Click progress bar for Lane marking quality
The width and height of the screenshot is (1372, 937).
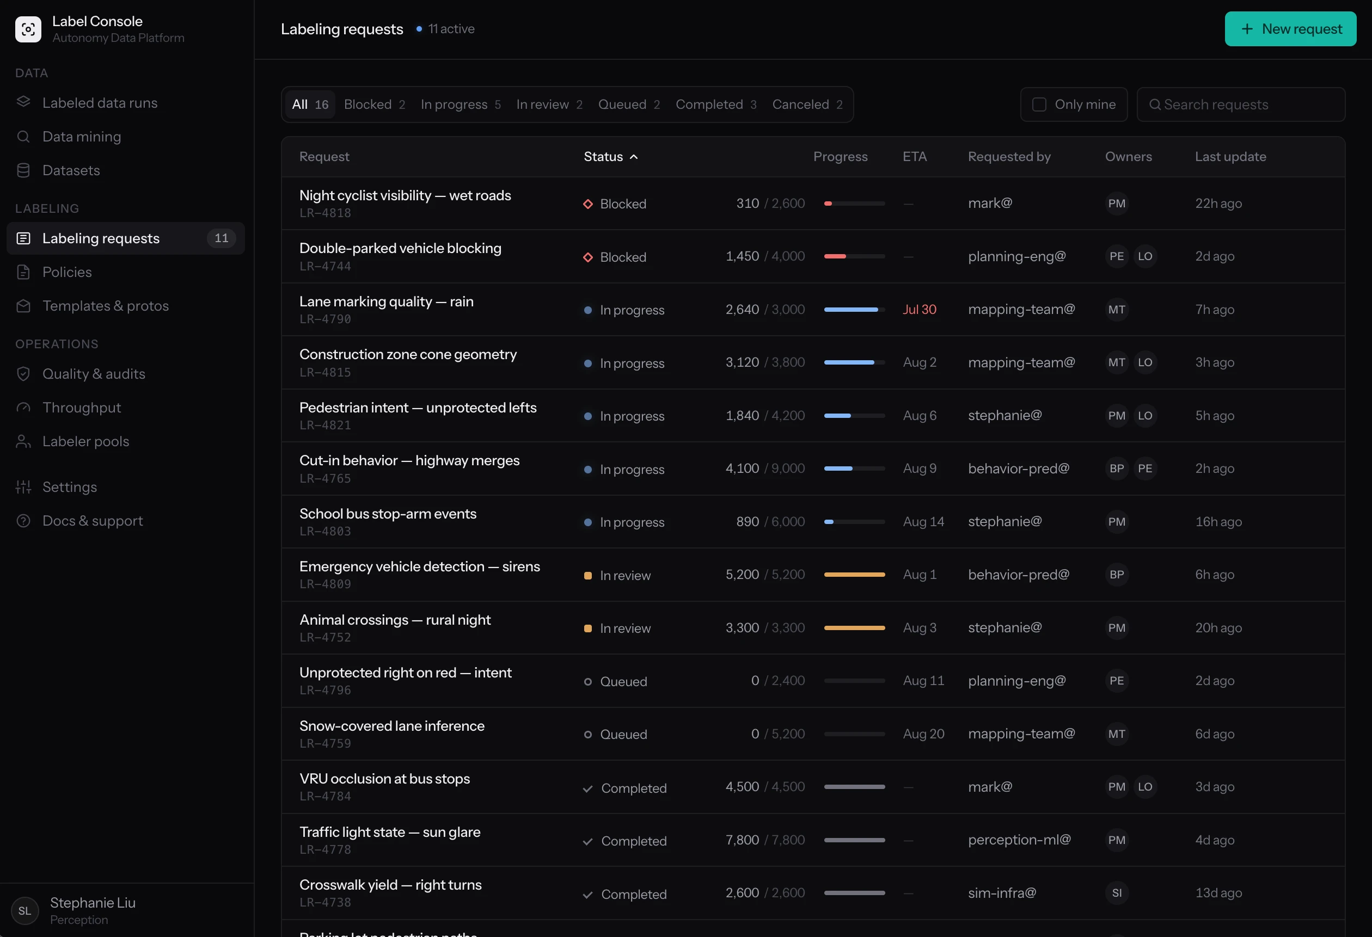854,310
